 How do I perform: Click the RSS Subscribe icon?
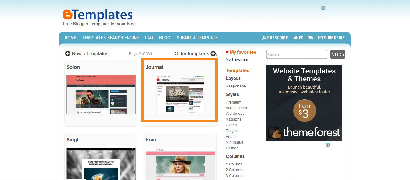tap(264, 38)
